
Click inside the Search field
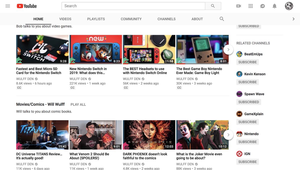coord(133,6)
